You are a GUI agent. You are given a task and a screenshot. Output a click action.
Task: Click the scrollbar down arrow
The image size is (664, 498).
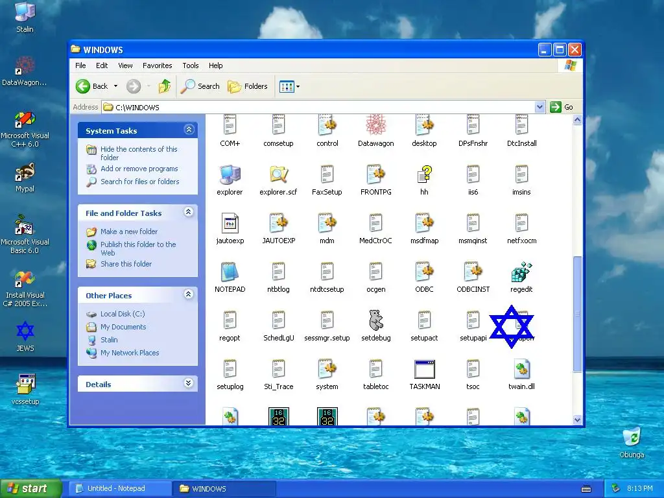[x=578, y=420]
